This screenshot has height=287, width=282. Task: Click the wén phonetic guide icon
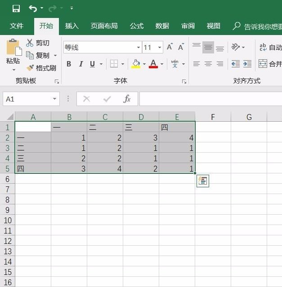[175, 64]
